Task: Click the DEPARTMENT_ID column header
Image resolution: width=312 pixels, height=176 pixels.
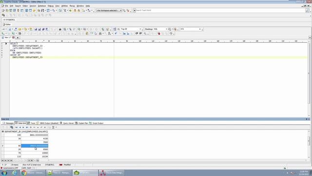Action: [13, 132]
